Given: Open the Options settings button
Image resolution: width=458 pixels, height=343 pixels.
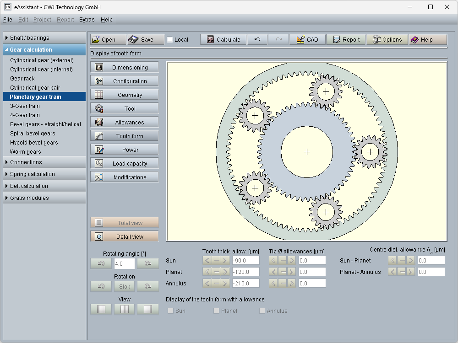Looking at the screenshot, I should (x=387, y=40).
